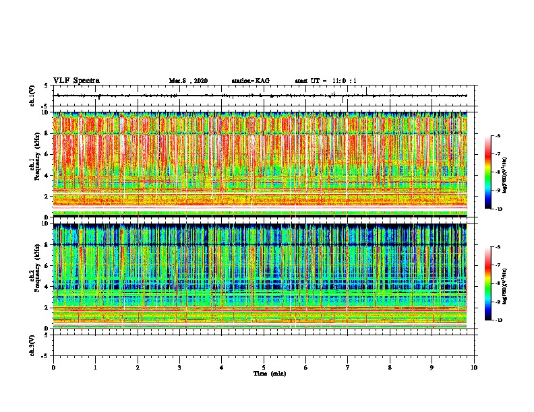
Task: Click the ch.2 spectrogram color bar
Action: point(487,283)
